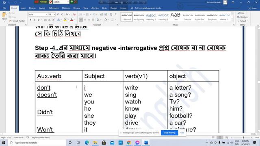Switch to Print Layout view icon

point(220,137)
